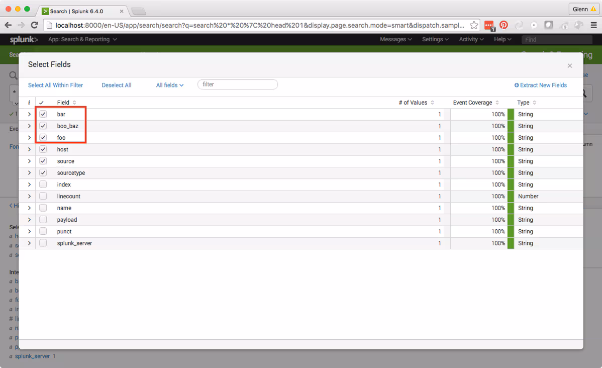Open the Activity menu
Image resolution: width=602 pixels, height=368 pixels.
tap(471, 40)
